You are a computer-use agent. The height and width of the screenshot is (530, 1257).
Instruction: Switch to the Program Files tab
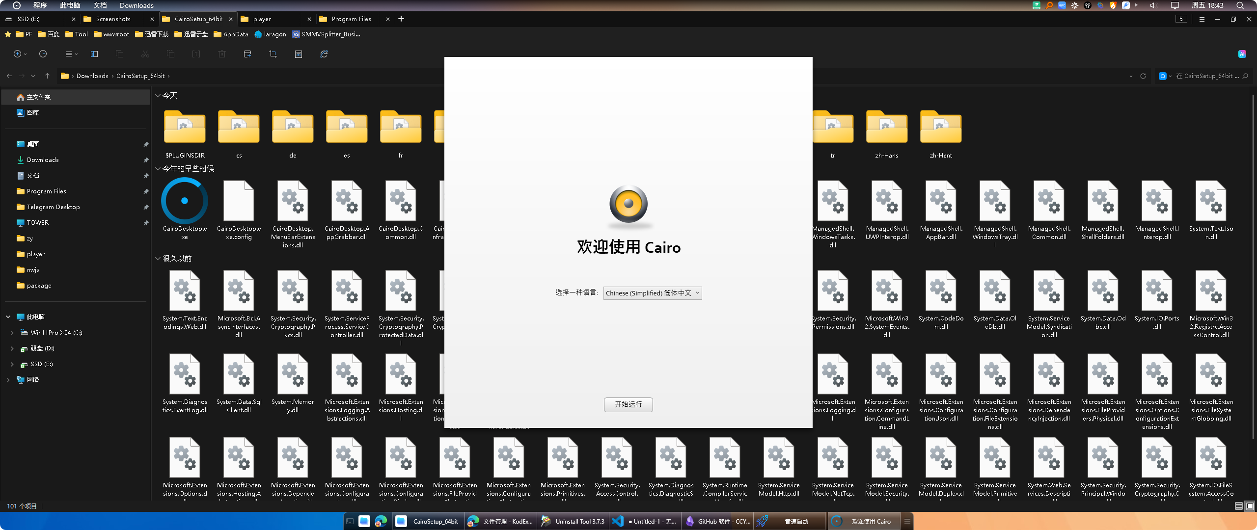[351, 19]
